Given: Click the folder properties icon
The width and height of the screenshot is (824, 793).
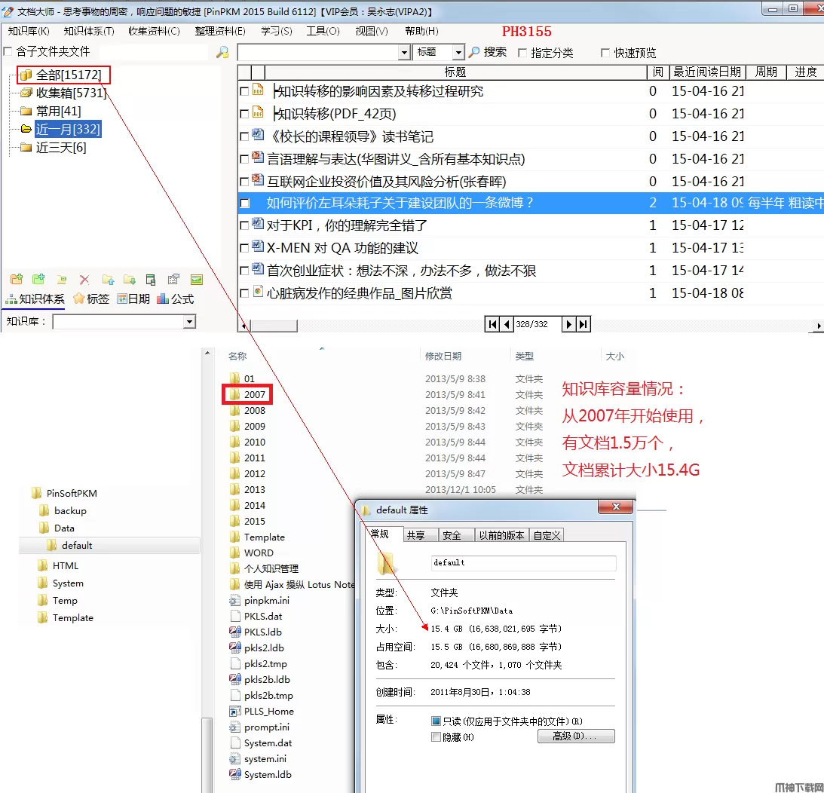Looking at the screenshot, I should (x=173, y=280).
